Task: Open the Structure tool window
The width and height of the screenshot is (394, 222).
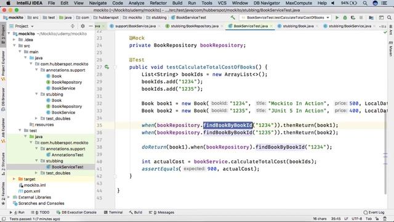Action: click(3, 163)
